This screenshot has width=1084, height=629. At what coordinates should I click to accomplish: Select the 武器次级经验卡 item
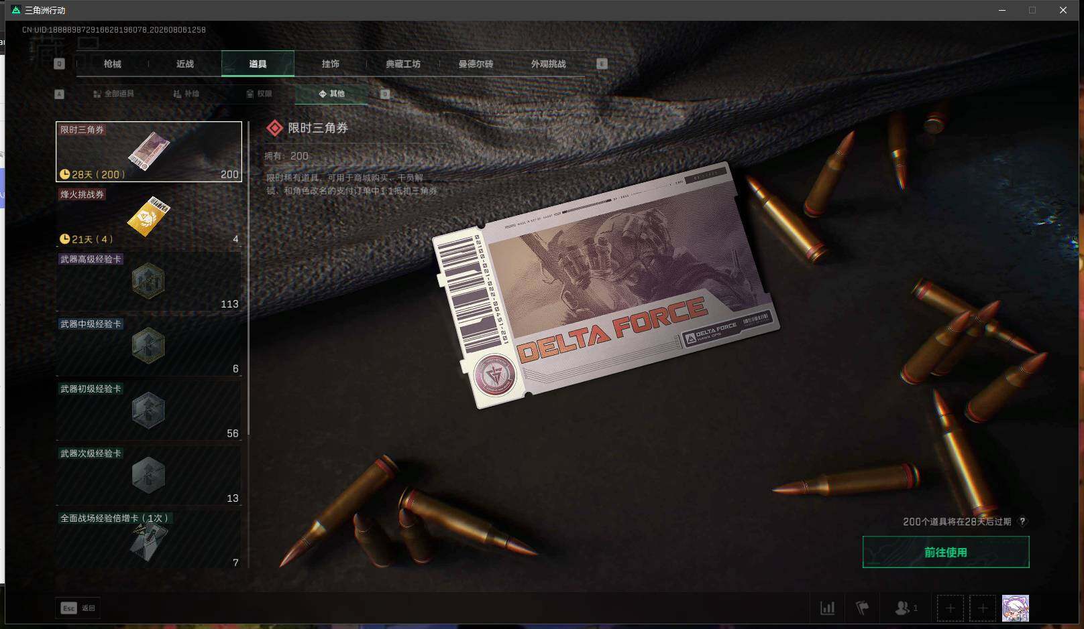149,476
